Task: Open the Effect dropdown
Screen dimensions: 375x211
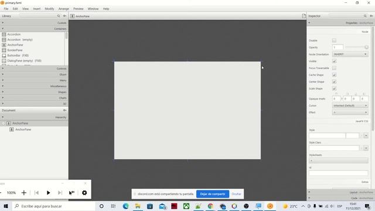Action: point(350,112)
